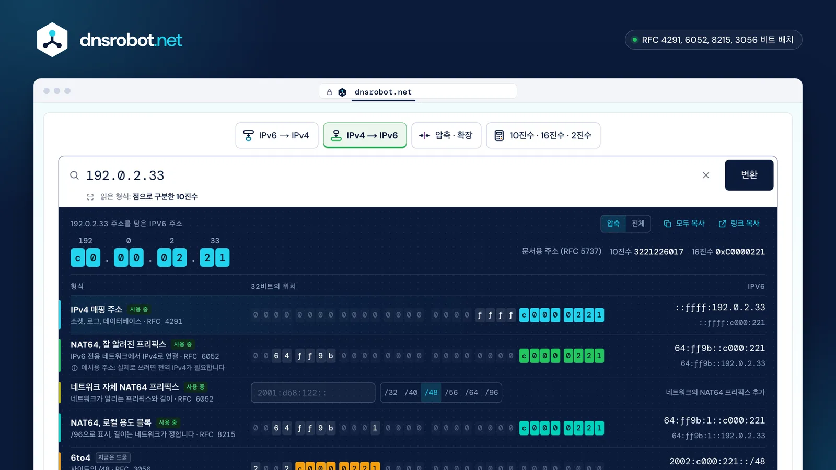This screenshot has height=470, width=836.
Task: Click 모두 복사 to copy all
Action: 684,224
